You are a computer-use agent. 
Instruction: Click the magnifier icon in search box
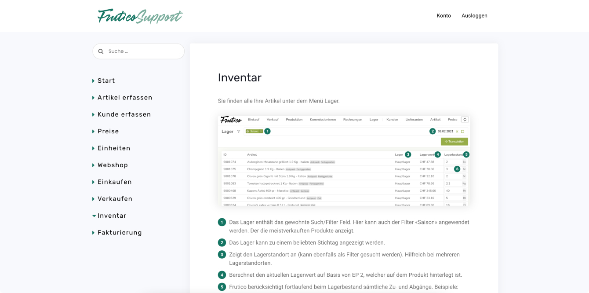pyautogui.click(x=101, y=51)
